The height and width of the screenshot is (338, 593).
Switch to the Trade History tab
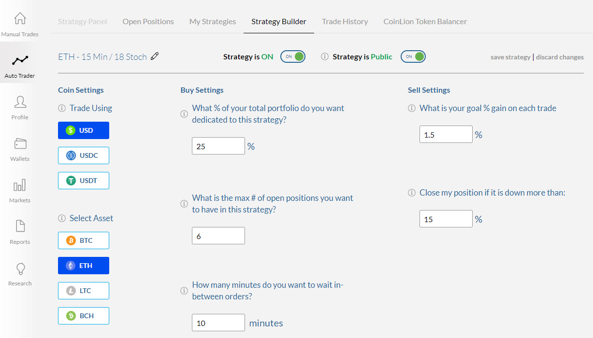345,22
